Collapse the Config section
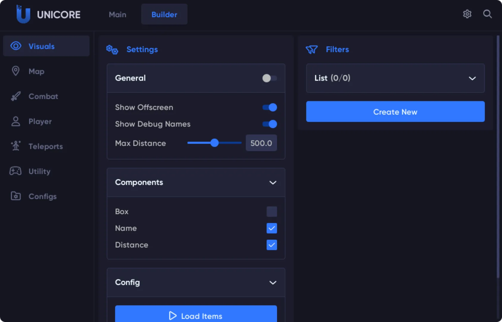The width and height of the screenshot is (502, 322). tap(273, 282)
